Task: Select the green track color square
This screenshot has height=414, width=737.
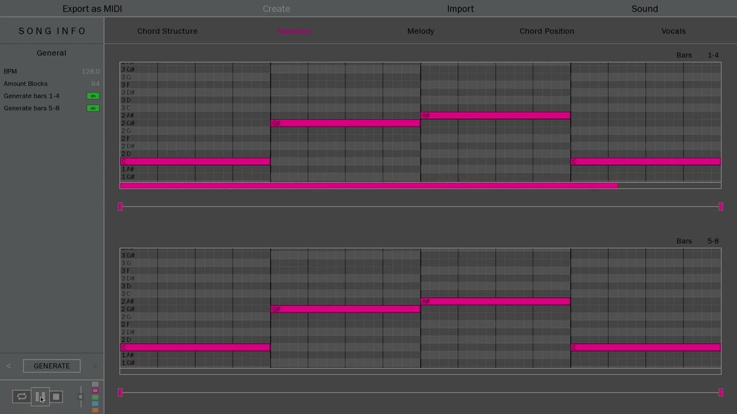Action: 95,397
